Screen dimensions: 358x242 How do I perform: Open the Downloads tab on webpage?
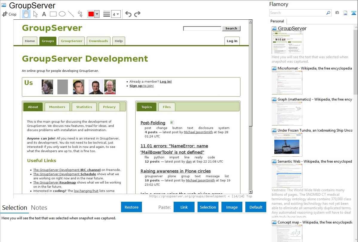[98, 41]
